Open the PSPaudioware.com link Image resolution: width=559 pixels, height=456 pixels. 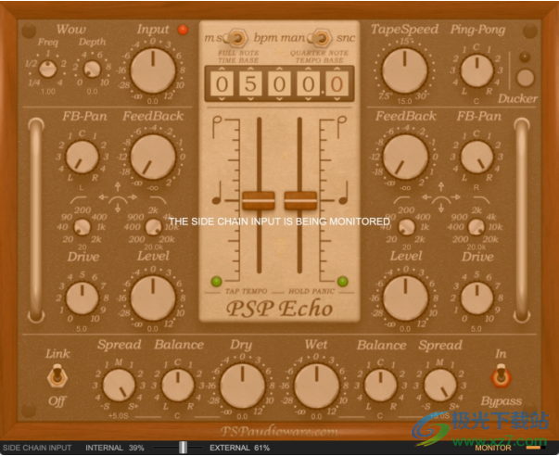click(x=280, y=431)
